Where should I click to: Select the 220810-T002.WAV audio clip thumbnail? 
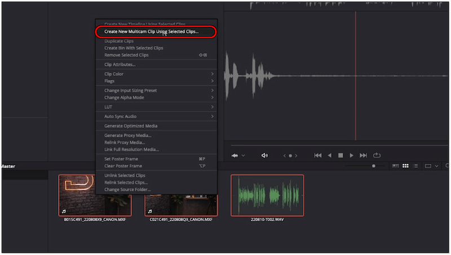pyautogui.click(x=267, y=195)
